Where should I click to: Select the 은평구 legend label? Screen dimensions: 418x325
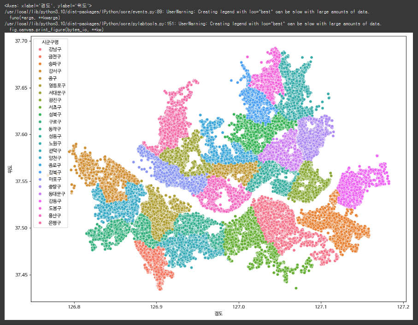coord(55,223)
